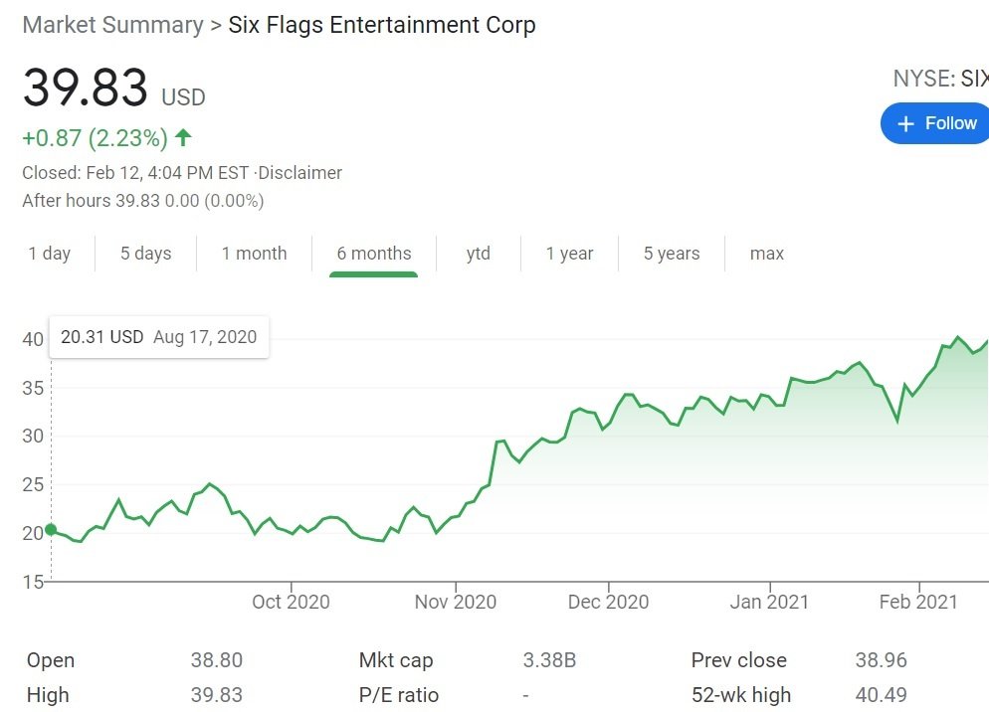Click the Open value 38.80
Viewport: 989px width, 712px height.
[217, 660]
